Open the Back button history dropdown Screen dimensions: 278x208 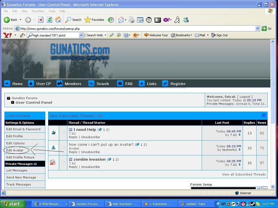pyautogui.click(x=20, y=19)
